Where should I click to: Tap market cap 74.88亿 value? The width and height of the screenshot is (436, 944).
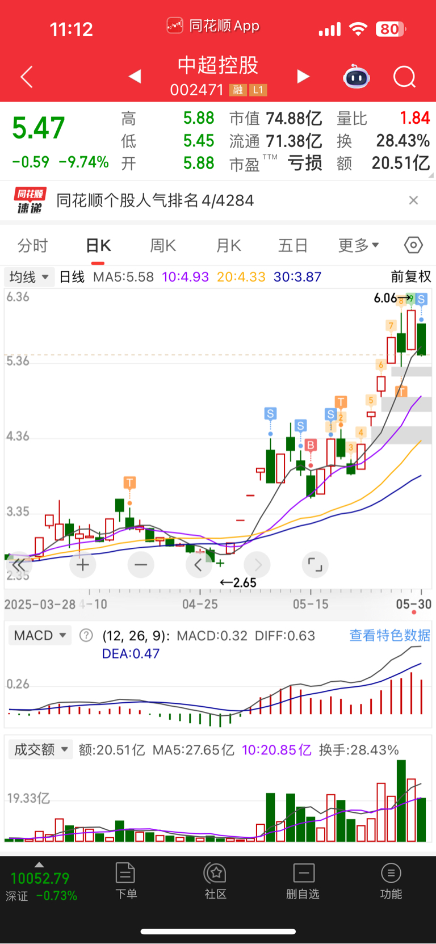(294, 118)
